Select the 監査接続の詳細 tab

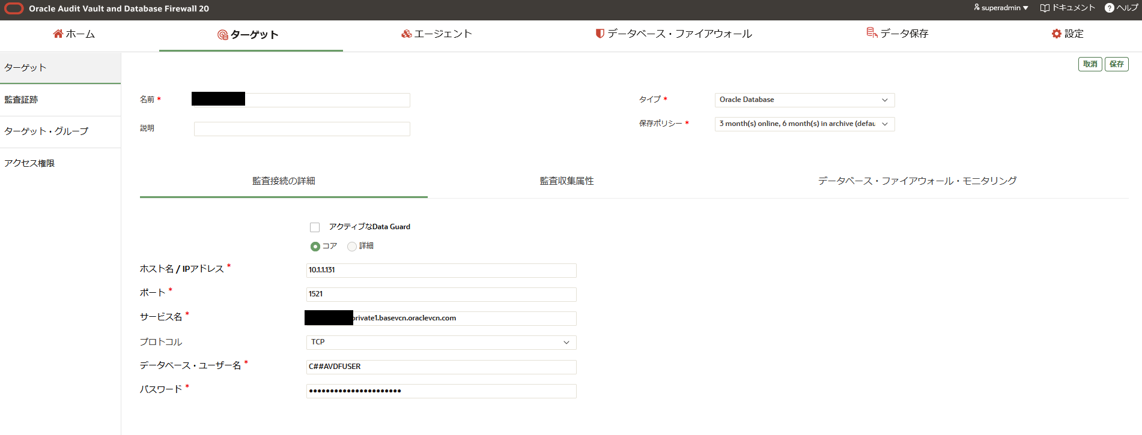coord(284,181)
